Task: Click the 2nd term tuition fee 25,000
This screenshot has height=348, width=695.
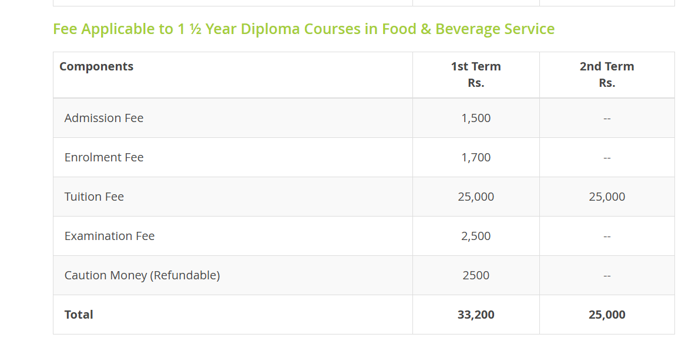Action: click(607, 197)
